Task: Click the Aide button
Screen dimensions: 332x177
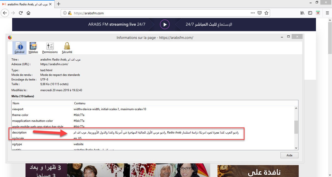Action: (289, 155)
